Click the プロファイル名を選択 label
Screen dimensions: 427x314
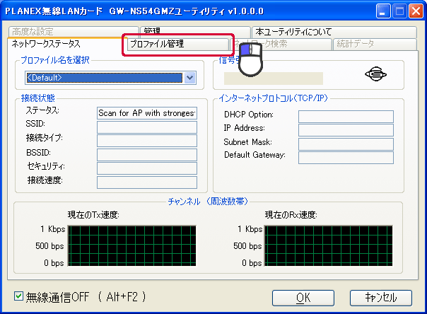[55, 60]
